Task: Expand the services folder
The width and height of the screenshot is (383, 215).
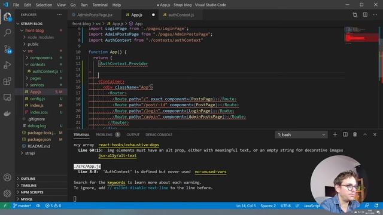Action: pyautogui.click(x=37, y=85)
